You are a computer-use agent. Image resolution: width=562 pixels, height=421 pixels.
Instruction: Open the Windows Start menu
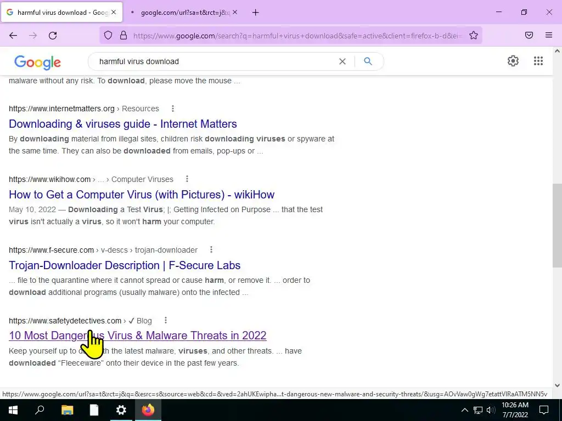pos(13,410)
